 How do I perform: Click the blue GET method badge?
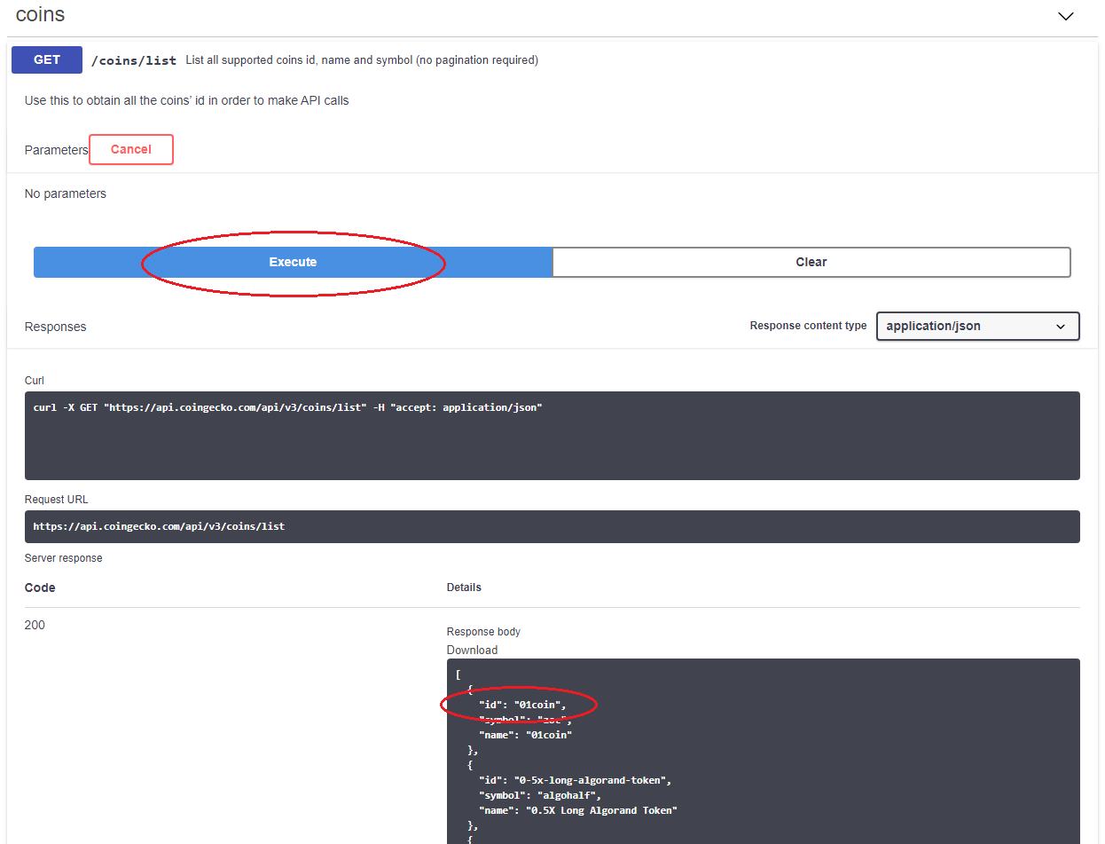(47, 60)
